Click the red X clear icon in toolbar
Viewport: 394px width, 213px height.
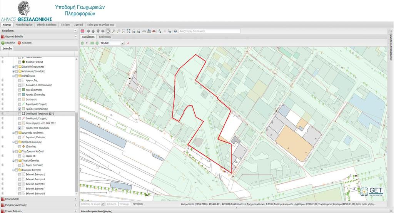(x=154, y=31)
